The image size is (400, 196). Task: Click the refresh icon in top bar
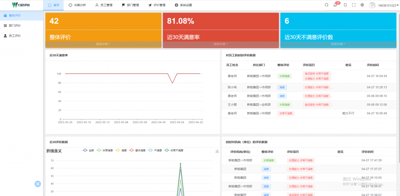pyautogui.click(x=345, y=5)
